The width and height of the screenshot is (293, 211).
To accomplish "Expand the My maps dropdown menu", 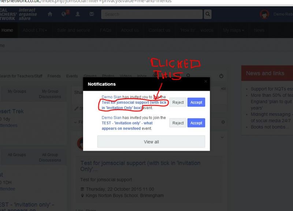I will coord(234,30).
